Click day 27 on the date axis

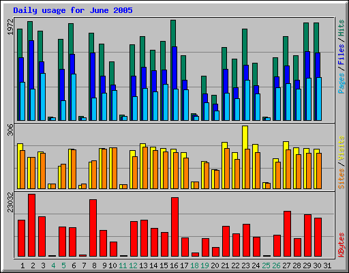pos(286,265)
